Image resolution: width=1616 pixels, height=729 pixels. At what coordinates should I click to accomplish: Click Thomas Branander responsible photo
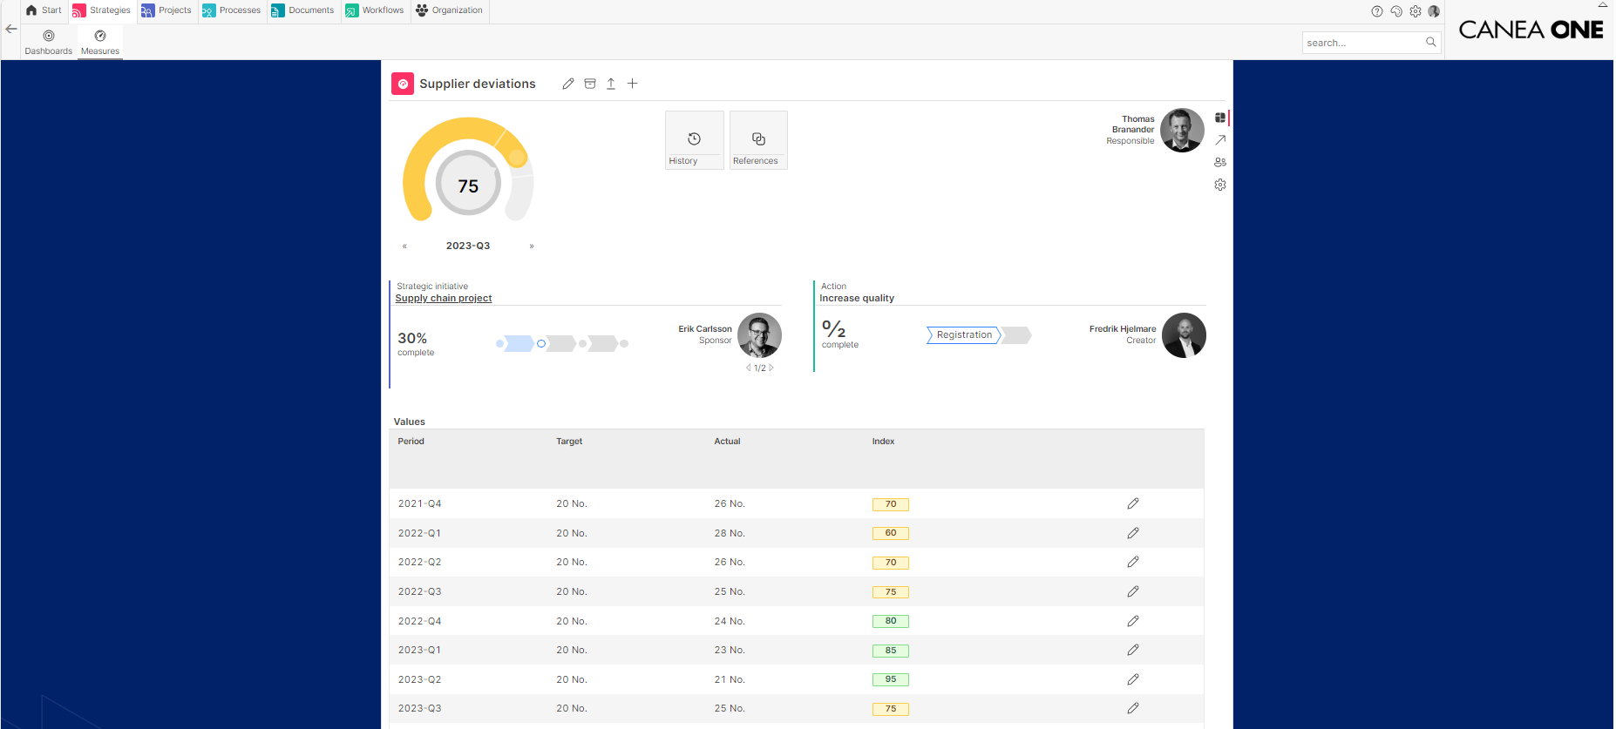click(1182, 130)
